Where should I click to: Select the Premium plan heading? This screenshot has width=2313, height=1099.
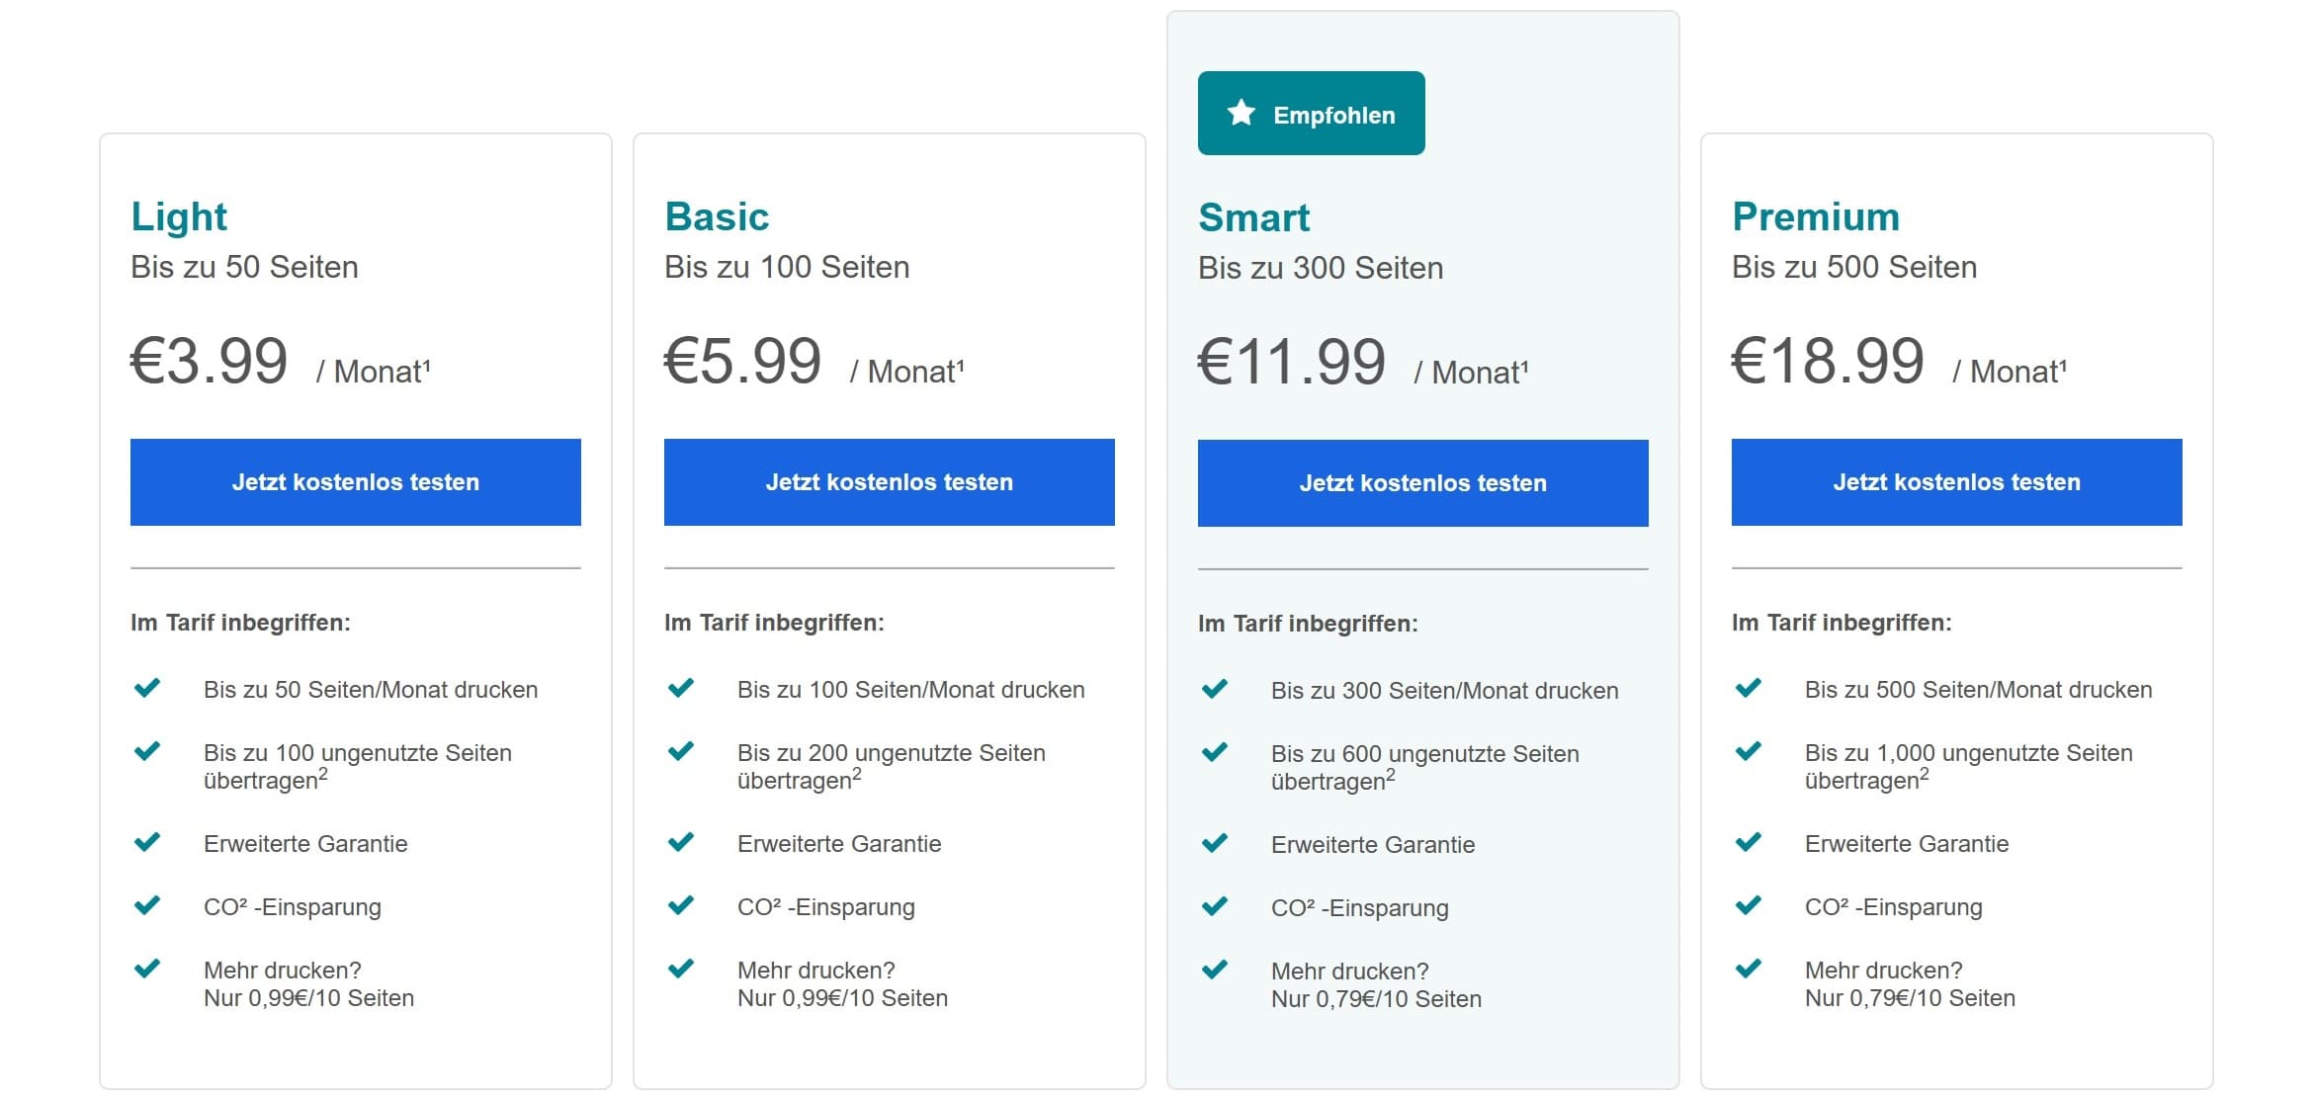click(x=1816, y=217)
